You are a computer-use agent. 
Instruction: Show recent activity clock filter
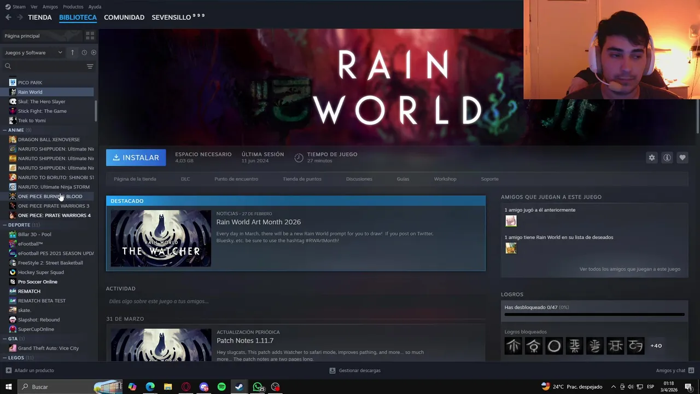coord(84,53)
